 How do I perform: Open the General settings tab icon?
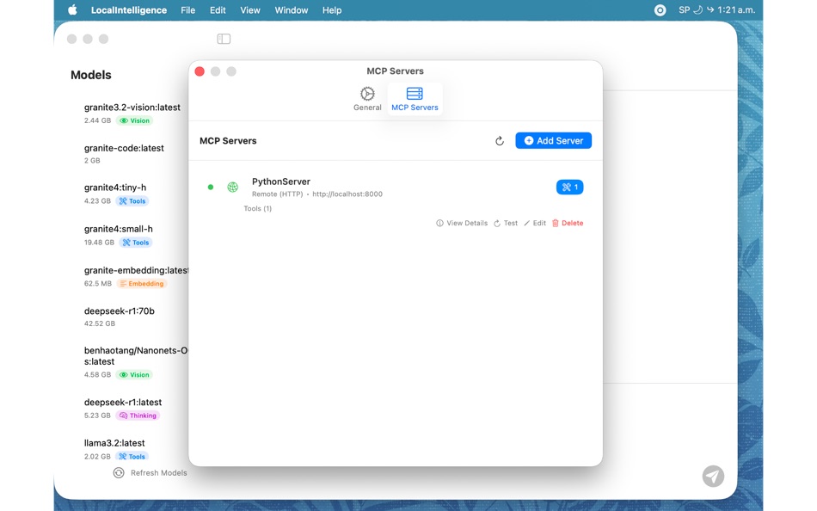coord(368,95)
